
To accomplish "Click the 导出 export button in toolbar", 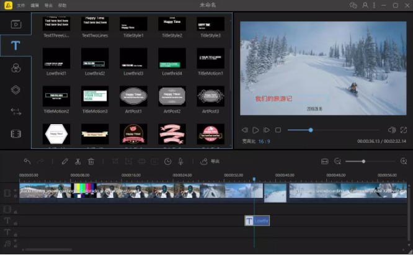I will pyautogui.click(x=210, y=161).
